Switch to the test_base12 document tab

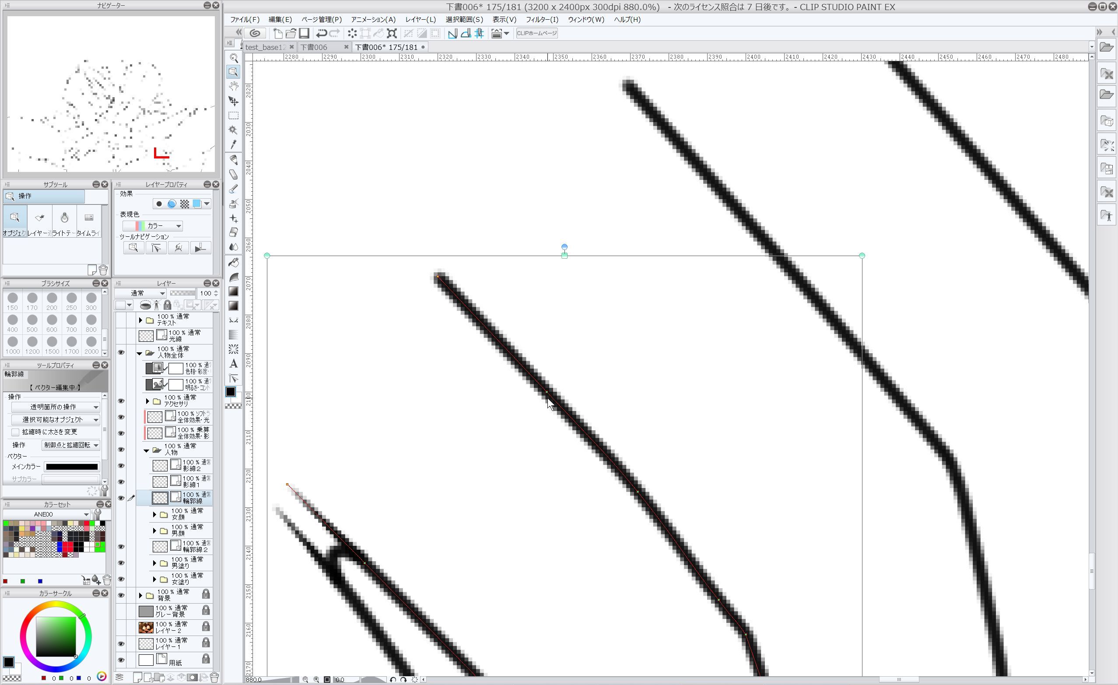(266, 47)
